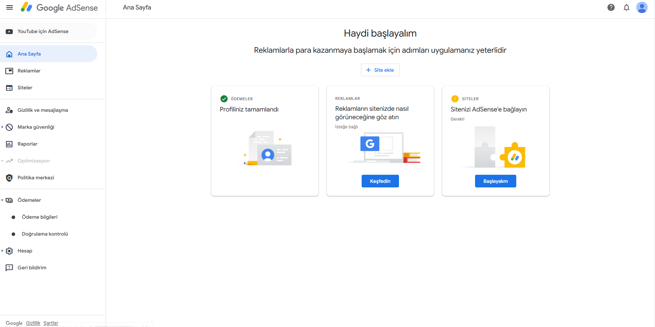Click the Google footer text

(x=14, y=323)
